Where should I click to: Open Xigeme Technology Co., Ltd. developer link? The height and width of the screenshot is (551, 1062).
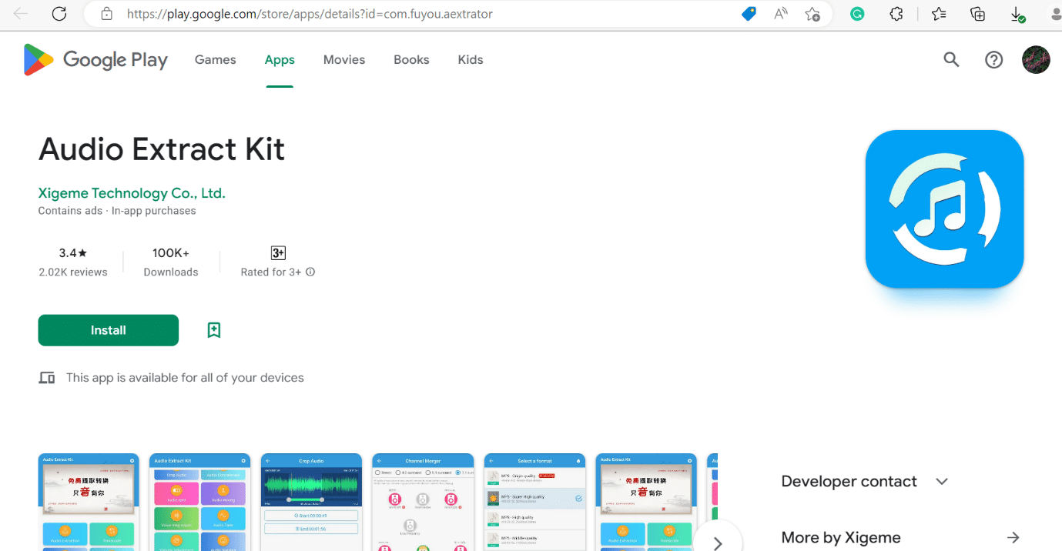pyautogui.click(x=132, y=193)
